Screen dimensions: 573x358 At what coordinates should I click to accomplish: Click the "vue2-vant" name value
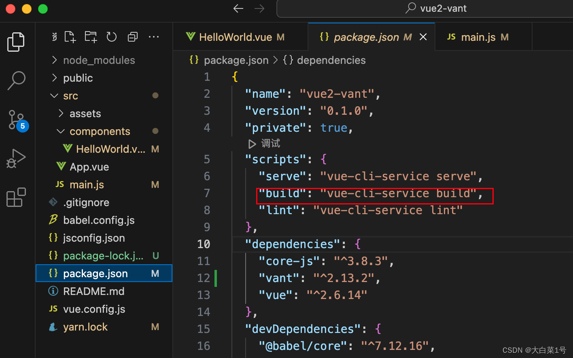(x=337, y=94)
